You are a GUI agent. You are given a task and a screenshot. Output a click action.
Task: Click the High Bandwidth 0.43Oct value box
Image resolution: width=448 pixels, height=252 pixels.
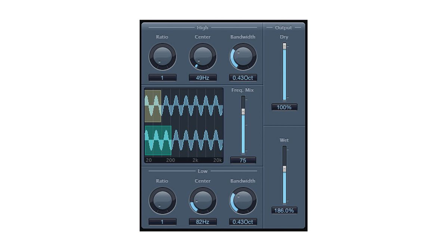coord(243,78)
